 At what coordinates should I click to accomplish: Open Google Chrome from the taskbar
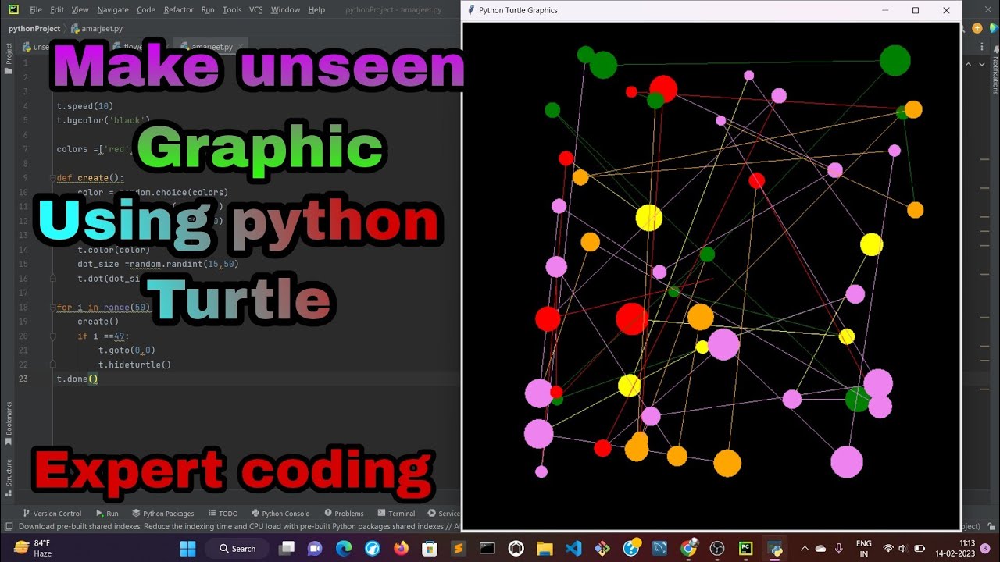point(688,548)
